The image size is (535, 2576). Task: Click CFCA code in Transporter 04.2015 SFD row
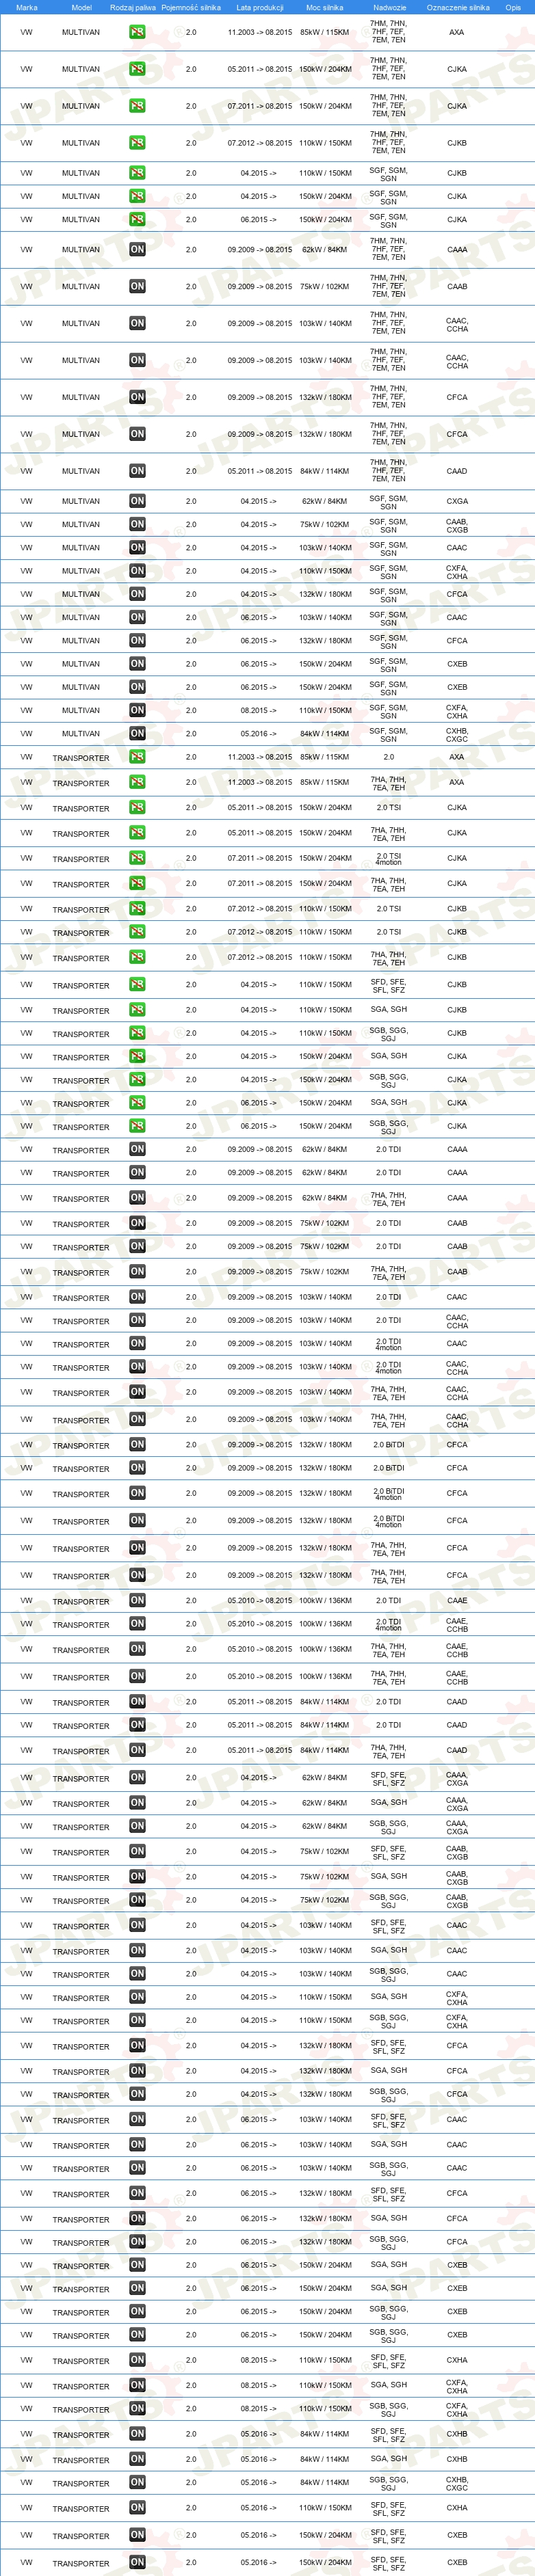(x=457, y=2046)
